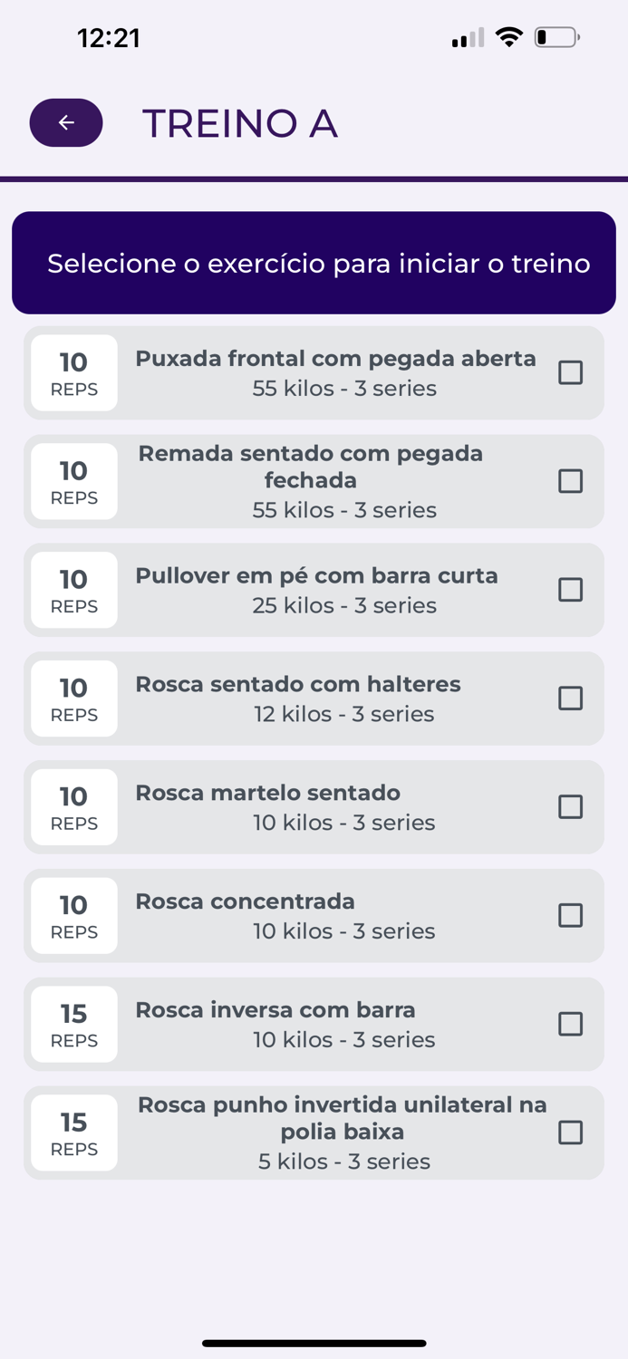Select the Puxada frontal exercise card
Viewport: 628px width, 1359px height.
pos(314,372)
